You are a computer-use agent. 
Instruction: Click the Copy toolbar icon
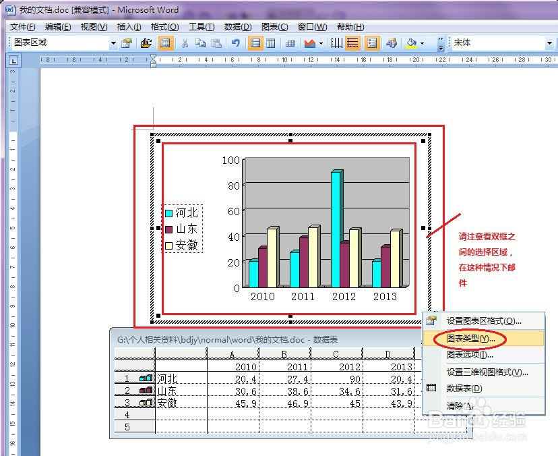click(200, 43)
